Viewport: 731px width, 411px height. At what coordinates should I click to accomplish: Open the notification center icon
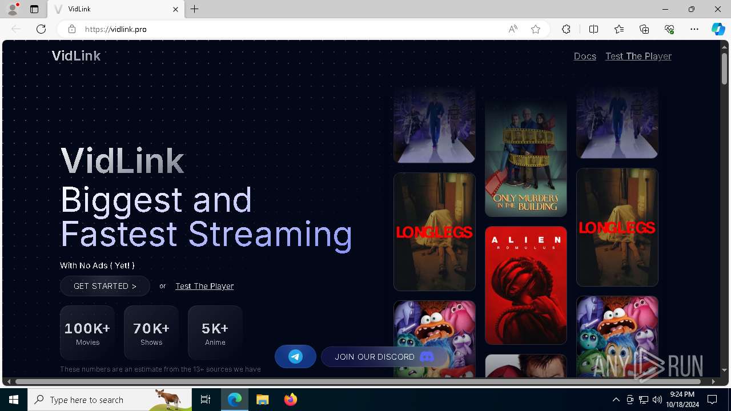(x=712, y=400)
